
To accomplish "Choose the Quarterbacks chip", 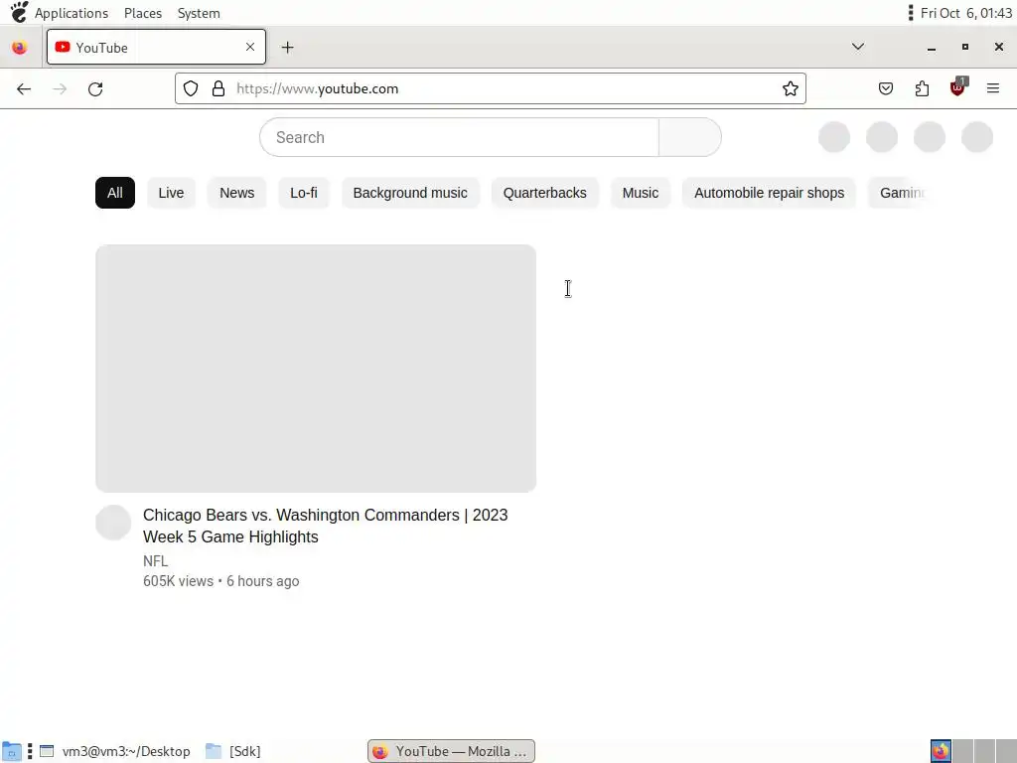I will pyautogui.click(x=545, y=193).
